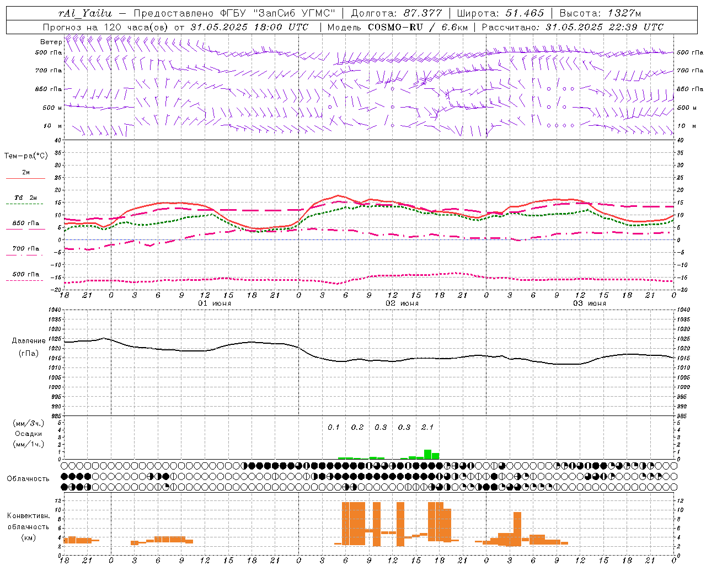The image size is (706, 565).
Task: Click the precipitation amount 0.2
Action: point(357,427)
